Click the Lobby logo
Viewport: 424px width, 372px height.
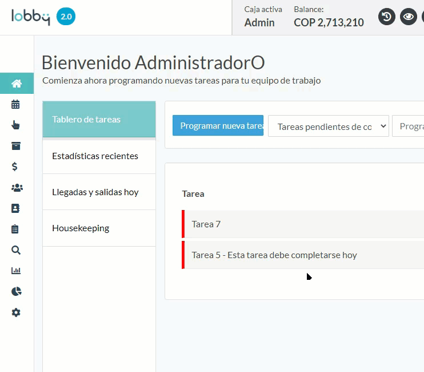pos(31,17)
